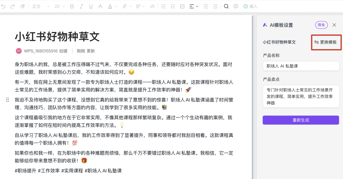Open the font size 22 dropdown
Screen dimensions: 343x179
coord(60,6)
